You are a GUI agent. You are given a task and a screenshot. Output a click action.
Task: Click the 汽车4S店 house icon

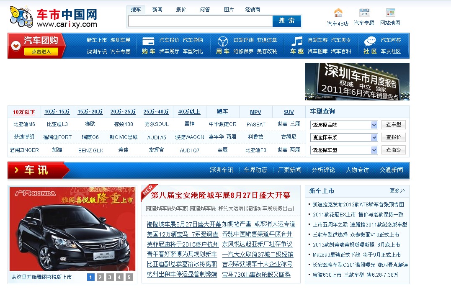338,13
